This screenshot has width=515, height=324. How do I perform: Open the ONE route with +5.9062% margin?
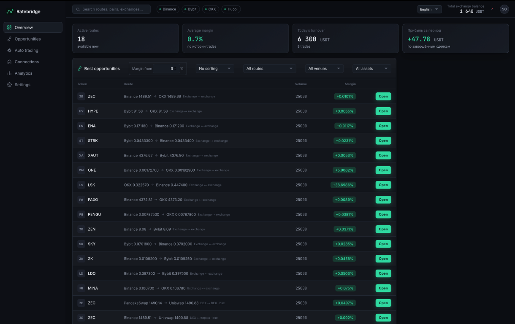[383, 170]
